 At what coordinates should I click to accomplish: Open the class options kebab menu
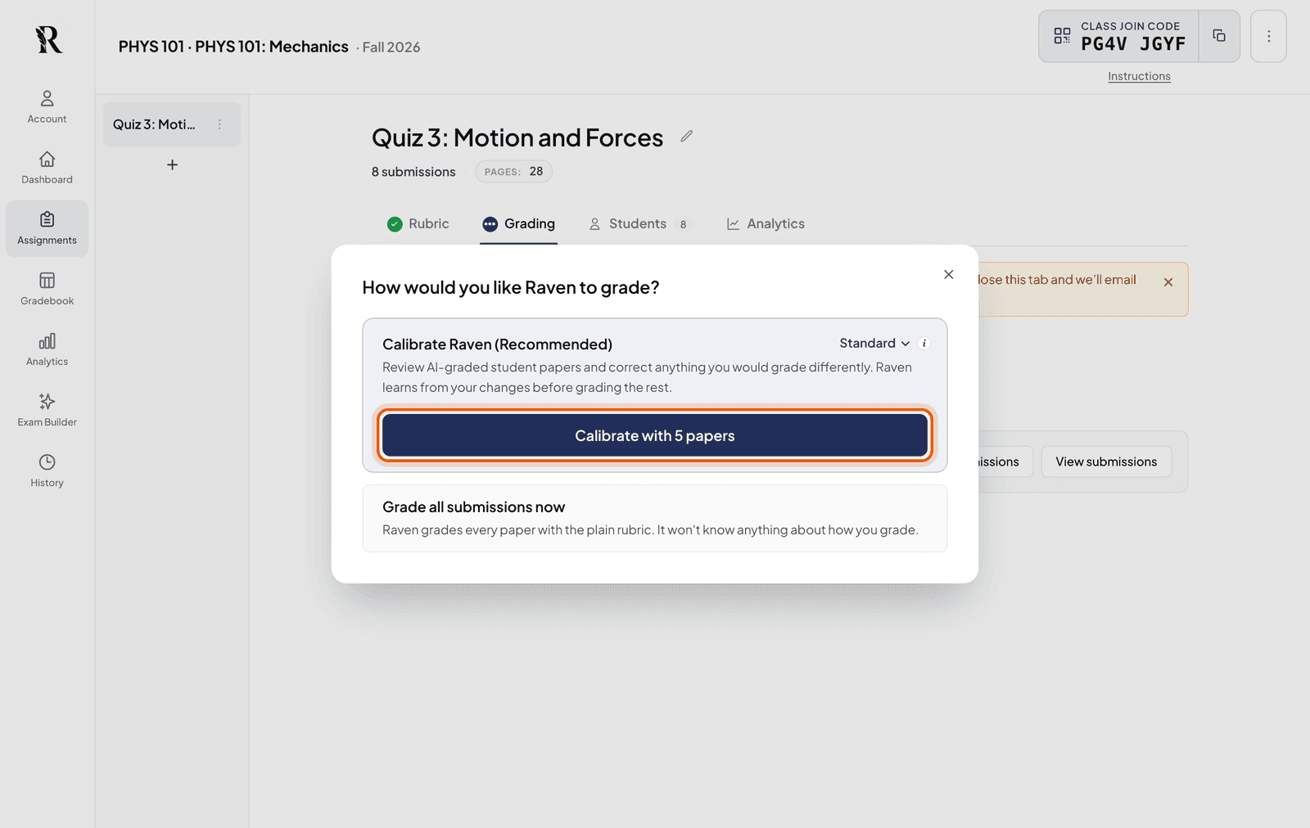1268,36
